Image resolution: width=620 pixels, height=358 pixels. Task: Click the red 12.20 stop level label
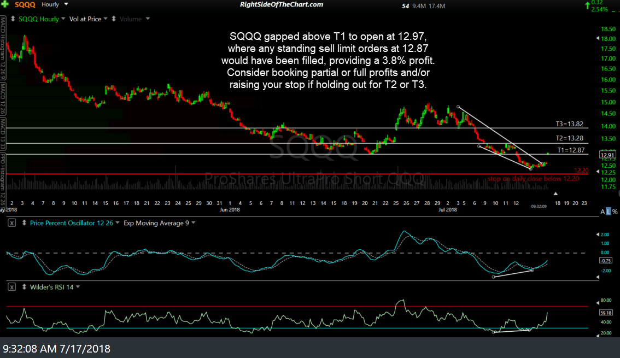pos(581,171)
